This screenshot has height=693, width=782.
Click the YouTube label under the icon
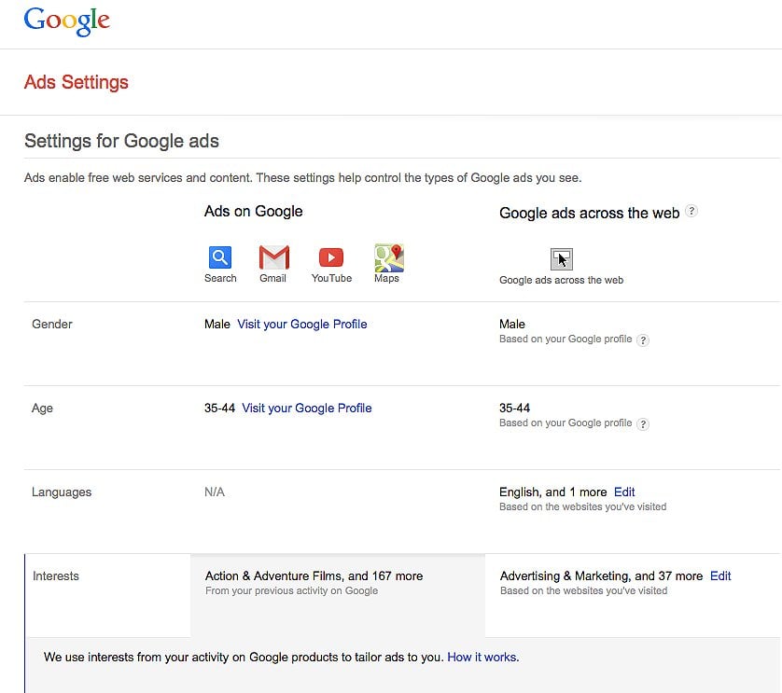pyautogui.click(x=331, y=278)
